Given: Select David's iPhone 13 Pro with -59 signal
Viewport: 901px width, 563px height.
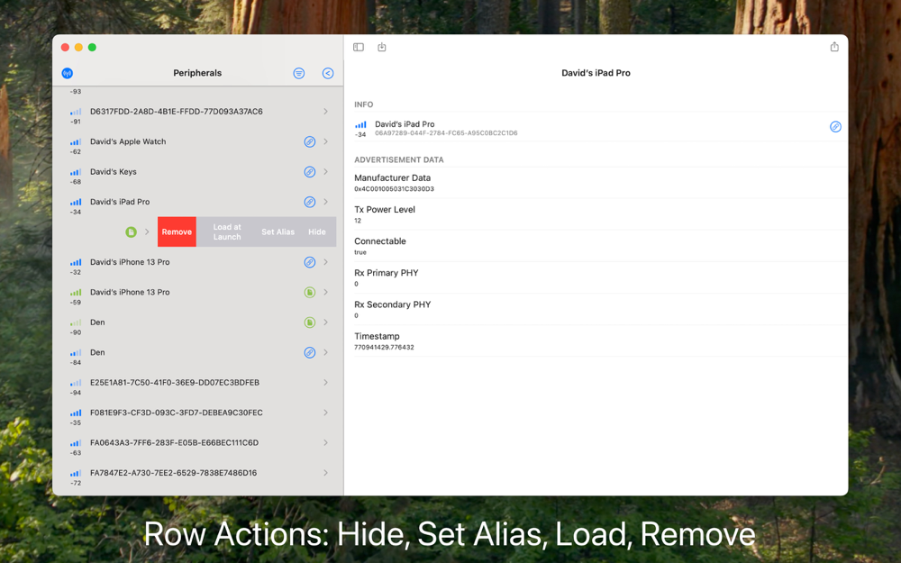Looking at the screenshot, I should pyautogui.click(x=197, y=293).
